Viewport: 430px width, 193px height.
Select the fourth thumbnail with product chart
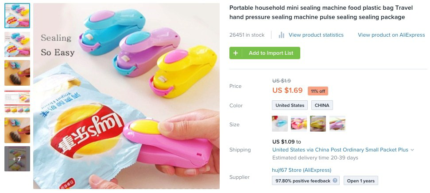click(x=17, y=102)
